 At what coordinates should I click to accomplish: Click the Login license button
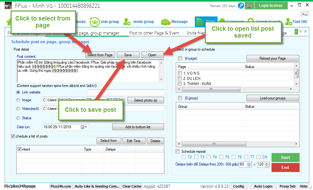coord(271,6)
